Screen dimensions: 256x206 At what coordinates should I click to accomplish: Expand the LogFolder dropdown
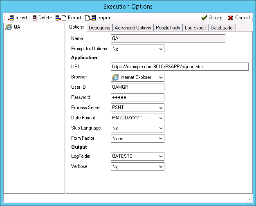(x=161, y=157)
